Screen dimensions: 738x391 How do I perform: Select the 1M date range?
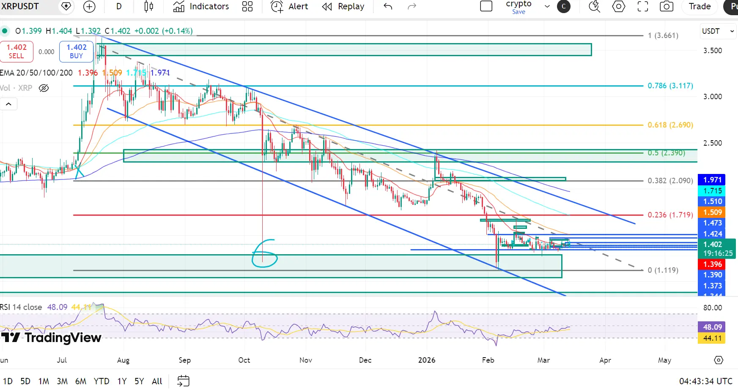click(x=44, y=381)
